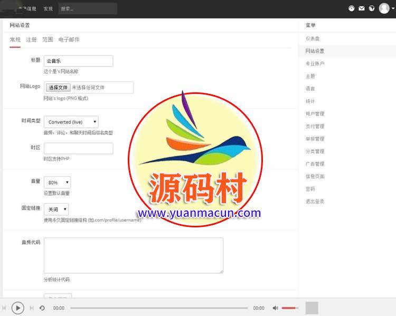Play the audio track
This screenshot has width=396, height=316.
pos(17,308)
